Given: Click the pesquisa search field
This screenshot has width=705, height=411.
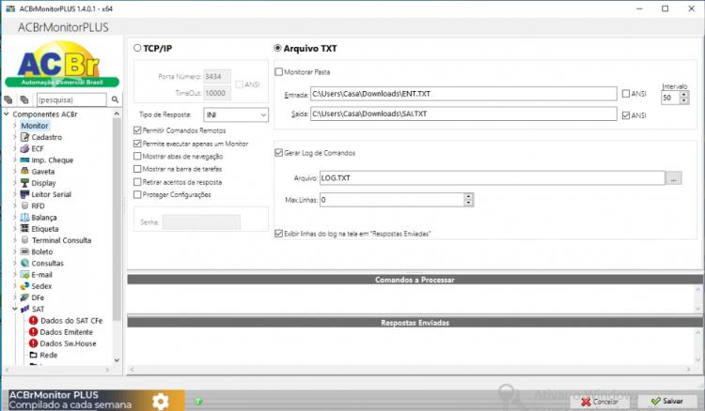Looking at the screenshot, I should [72, 99].
